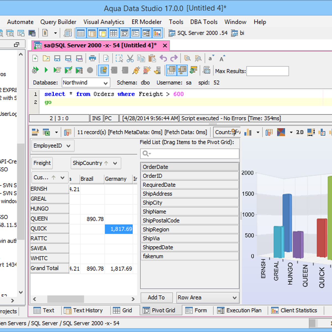The height and width of the screenshot is (332, 332).
Task: Click the Max Results input field
Action: [x=268, y=71]
